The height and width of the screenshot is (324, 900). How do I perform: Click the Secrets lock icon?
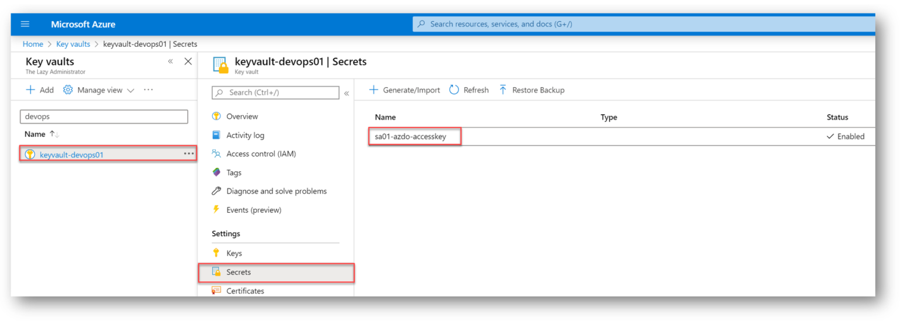pos(216,272)
